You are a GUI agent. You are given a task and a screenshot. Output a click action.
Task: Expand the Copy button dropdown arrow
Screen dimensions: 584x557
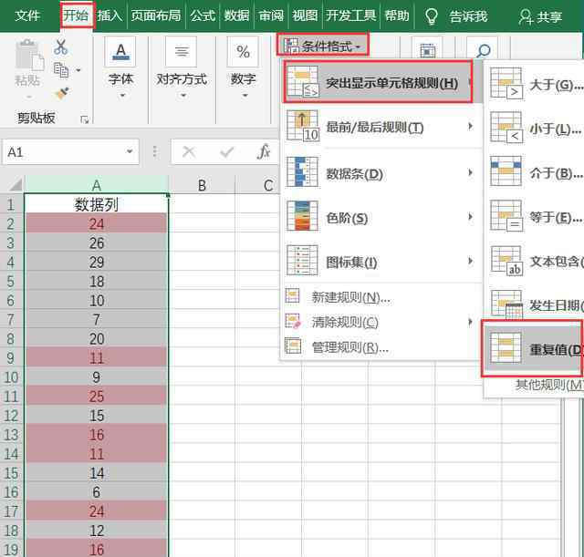(78, 70)
